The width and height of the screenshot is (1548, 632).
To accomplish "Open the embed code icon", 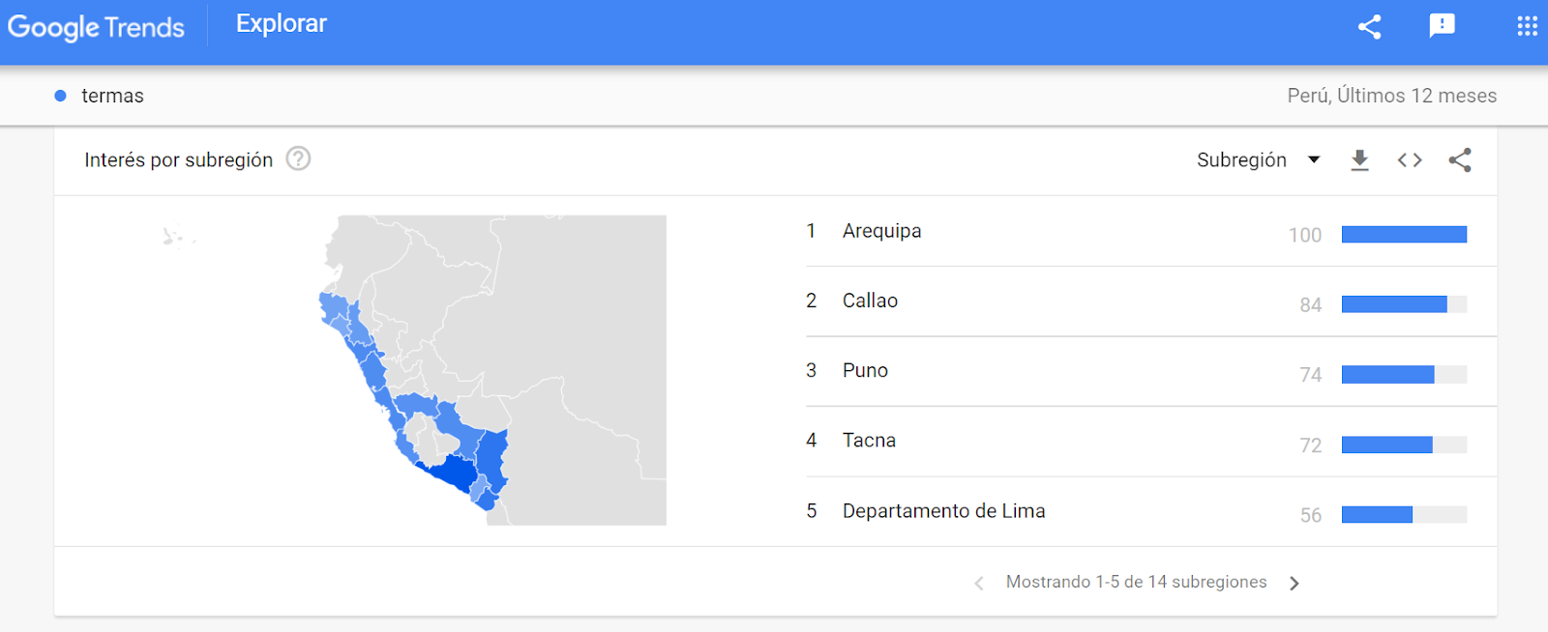I will (x=1410, y=159).
